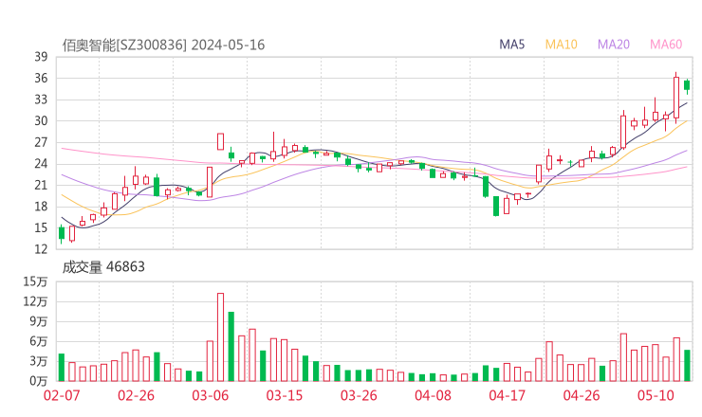Click the 04-17 date label

[x=508, y=395]
